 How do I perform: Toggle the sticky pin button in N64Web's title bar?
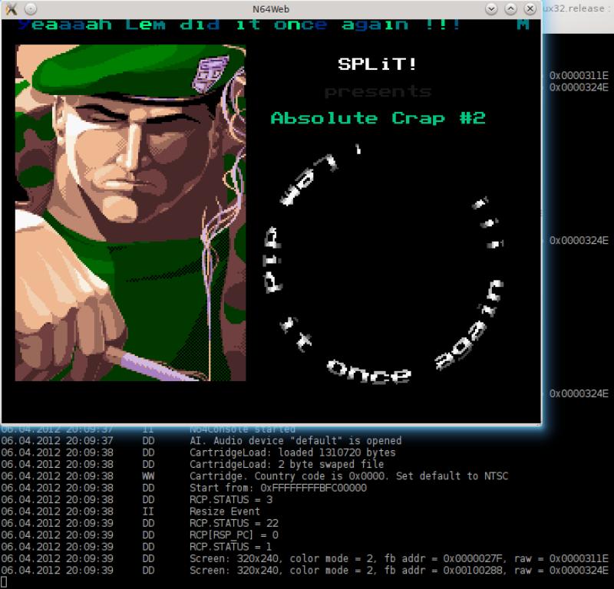[31, 8]
